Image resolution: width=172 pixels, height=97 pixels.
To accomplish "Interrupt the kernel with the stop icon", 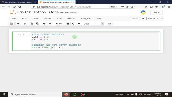I will 68,23.
